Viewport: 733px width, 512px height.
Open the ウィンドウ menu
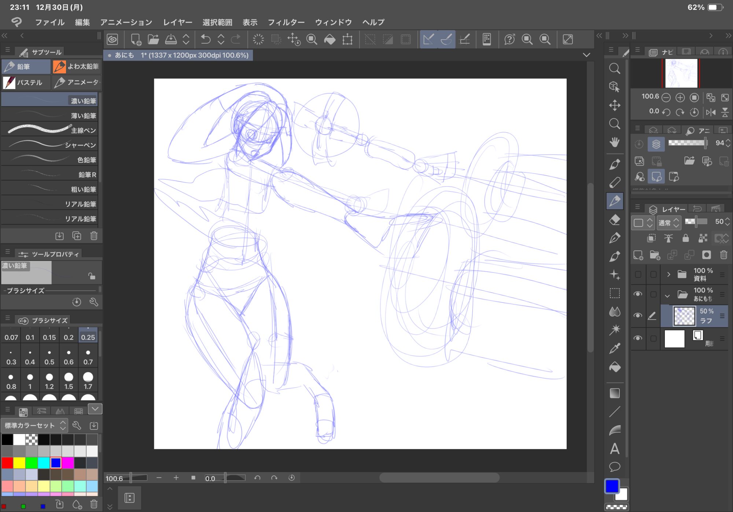334,22
